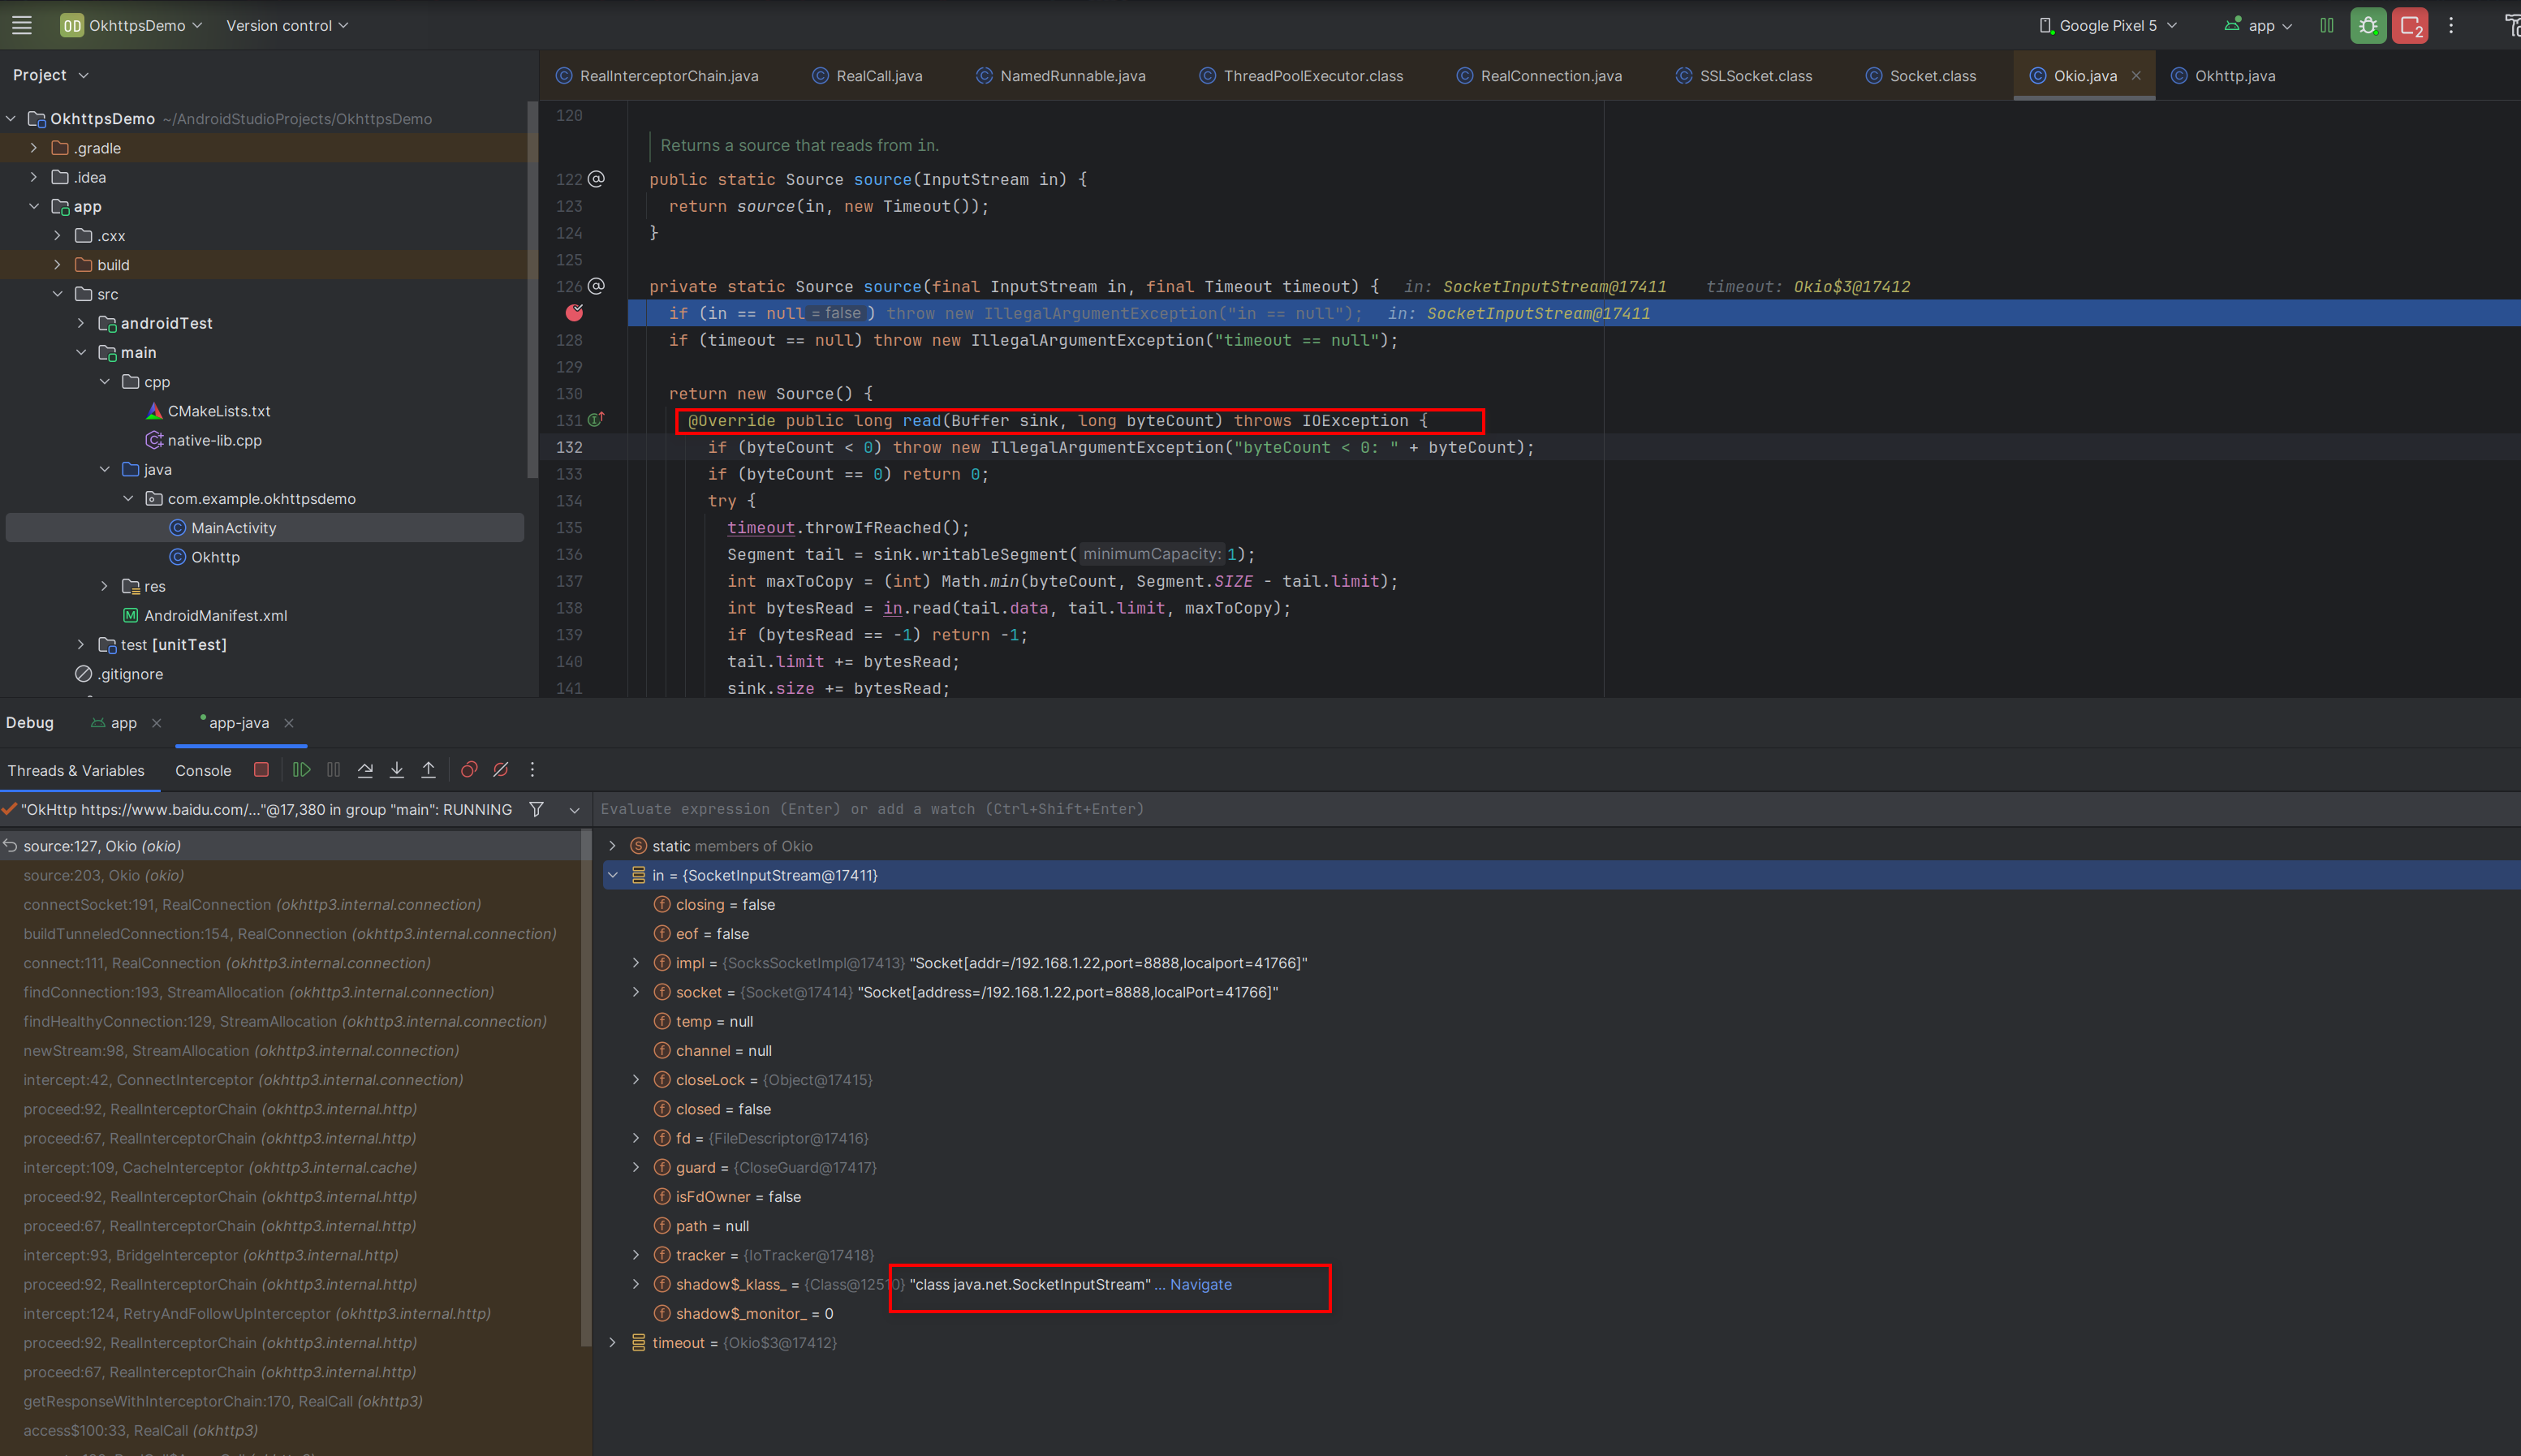Toggle the breakpoint at line 127

(574, 313)
